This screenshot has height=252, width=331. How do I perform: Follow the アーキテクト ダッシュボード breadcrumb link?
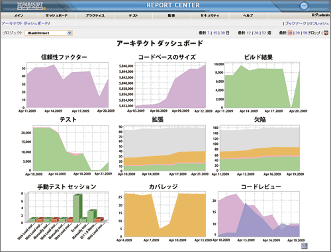(25, 23)
